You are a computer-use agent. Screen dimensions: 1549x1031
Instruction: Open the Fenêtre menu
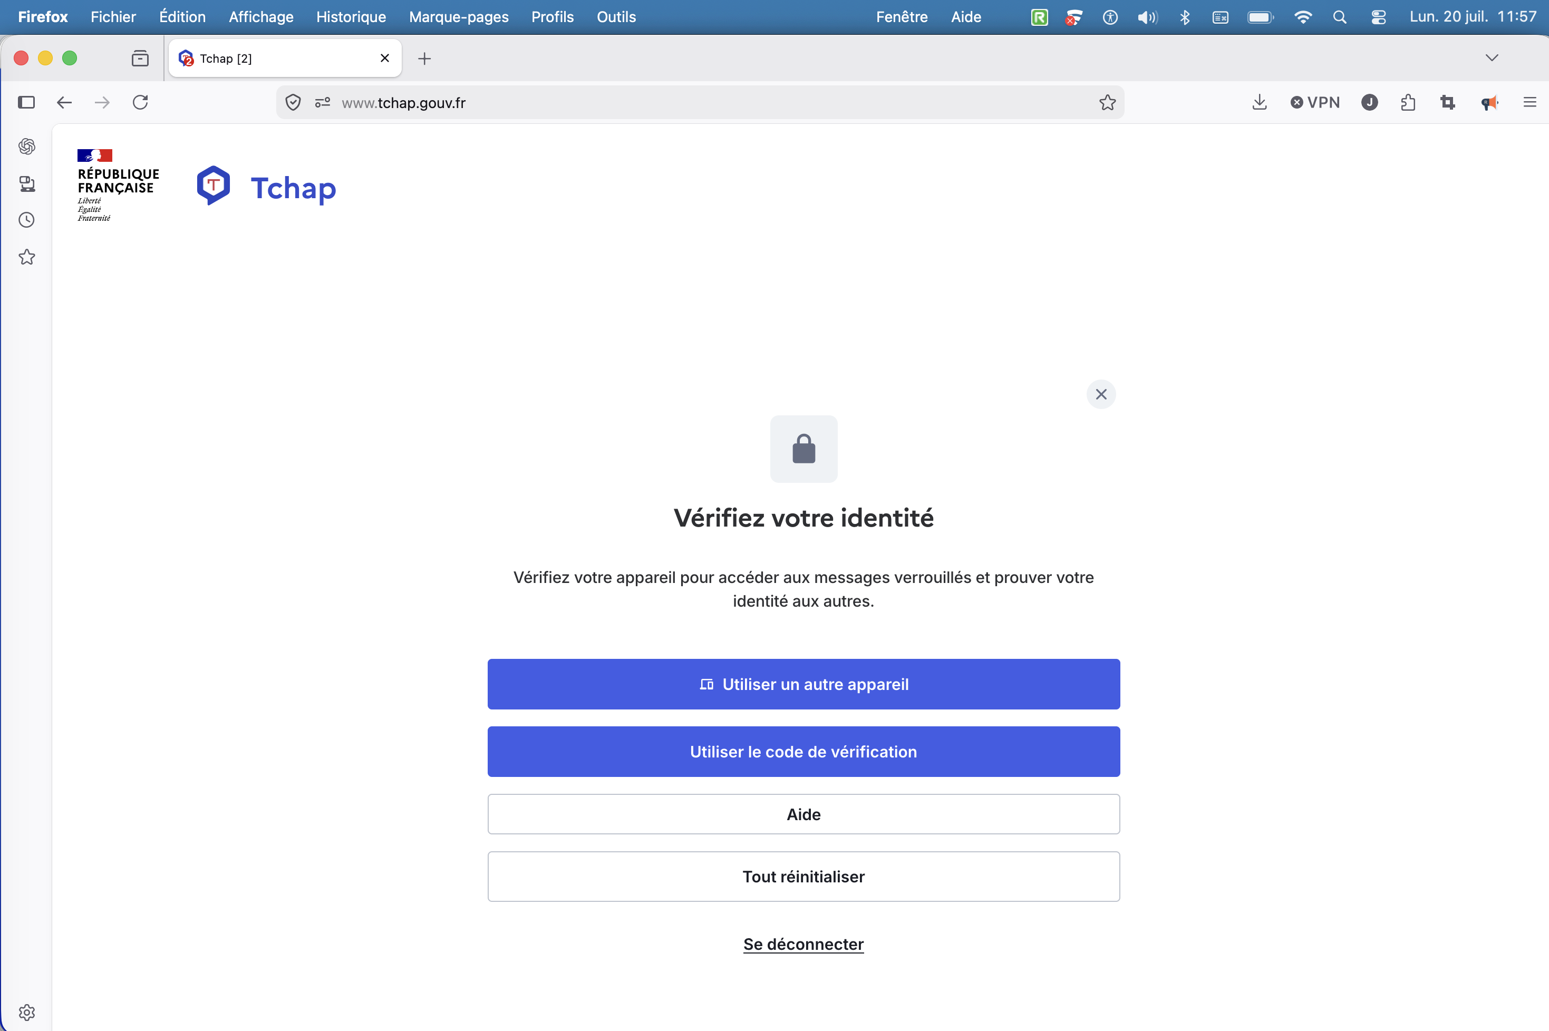(902, 17)
